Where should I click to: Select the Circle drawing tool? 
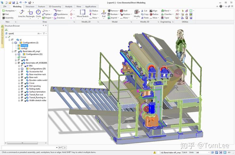[38, 14]
